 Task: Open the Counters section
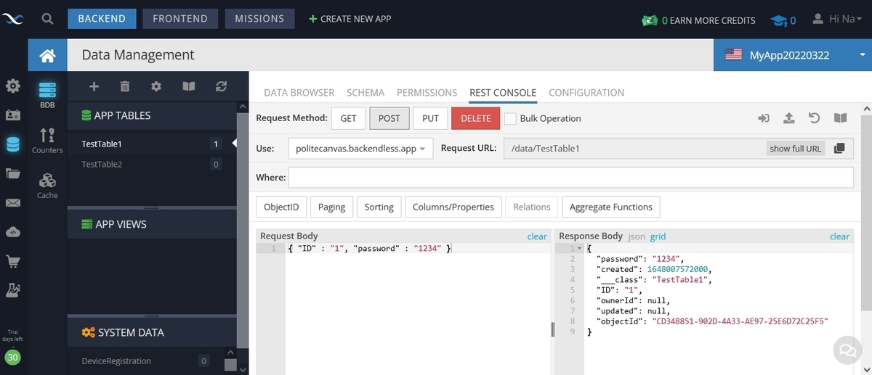(47, 141)
